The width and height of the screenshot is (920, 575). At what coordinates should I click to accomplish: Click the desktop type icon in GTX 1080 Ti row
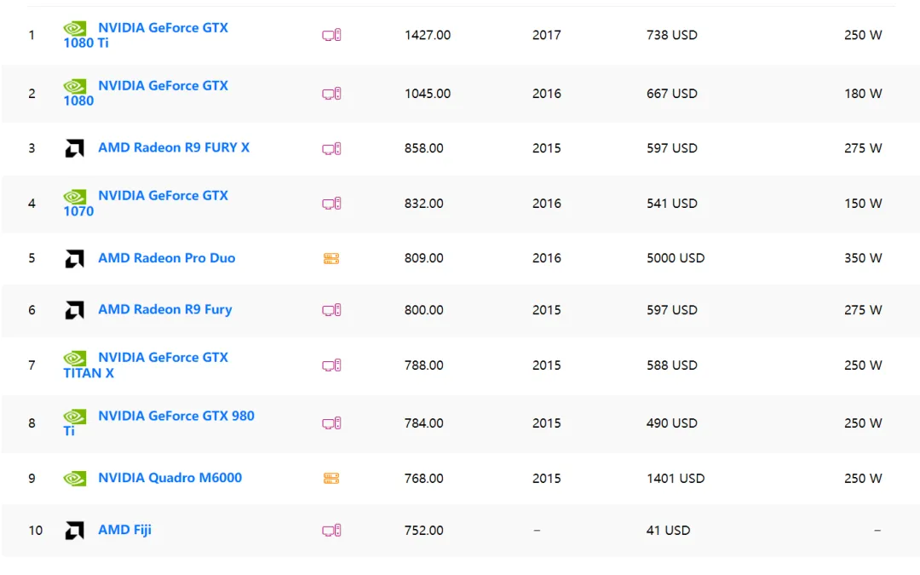pyautogui.click(x=331, y=35)
